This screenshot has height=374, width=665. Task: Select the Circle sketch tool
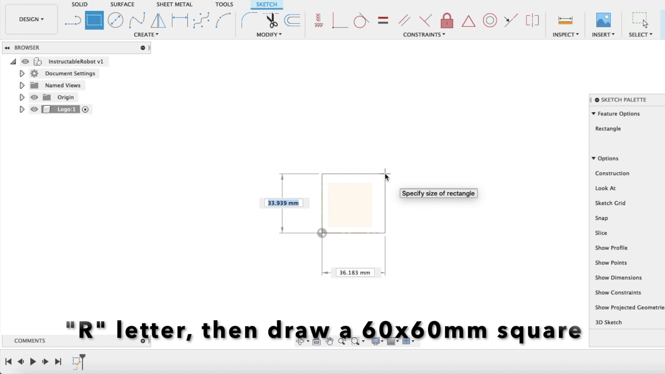(115, 20)
